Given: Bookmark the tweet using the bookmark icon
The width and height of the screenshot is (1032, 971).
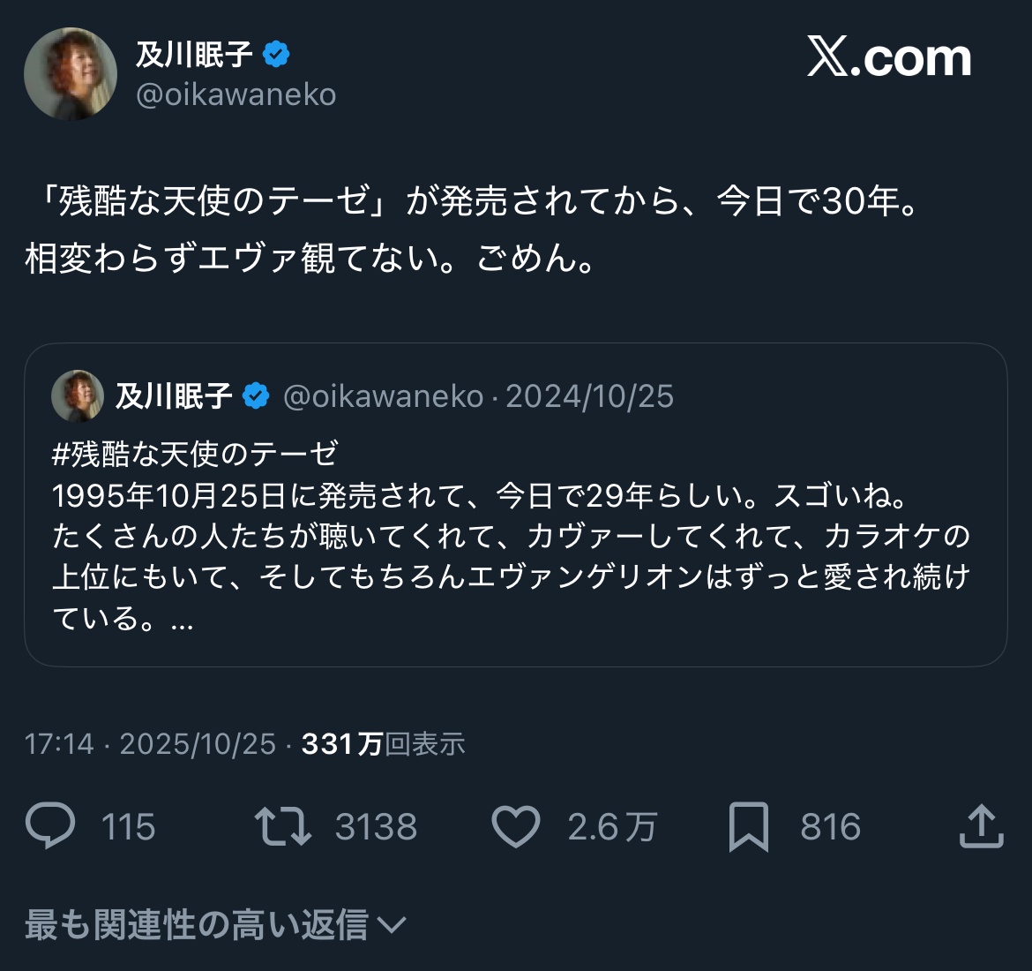Looking at the screenshot, I should (748, 827).
